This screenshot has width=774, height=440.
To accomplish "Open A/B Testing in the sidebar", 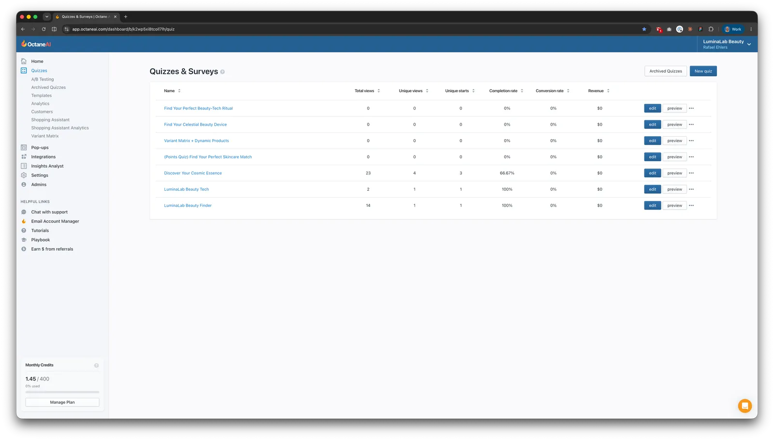I will point(43,79).
